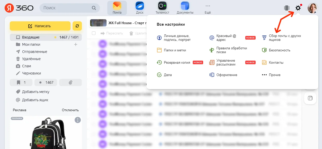322x149 pixels.
Task: Open the Почта service tab
Action: pos(117,8)
